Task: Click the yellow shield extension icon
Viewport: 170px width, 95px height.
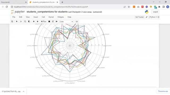Action: point(151,7)
